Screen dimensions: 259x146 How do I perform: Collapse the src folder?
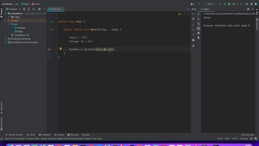(x=9, y=24)
